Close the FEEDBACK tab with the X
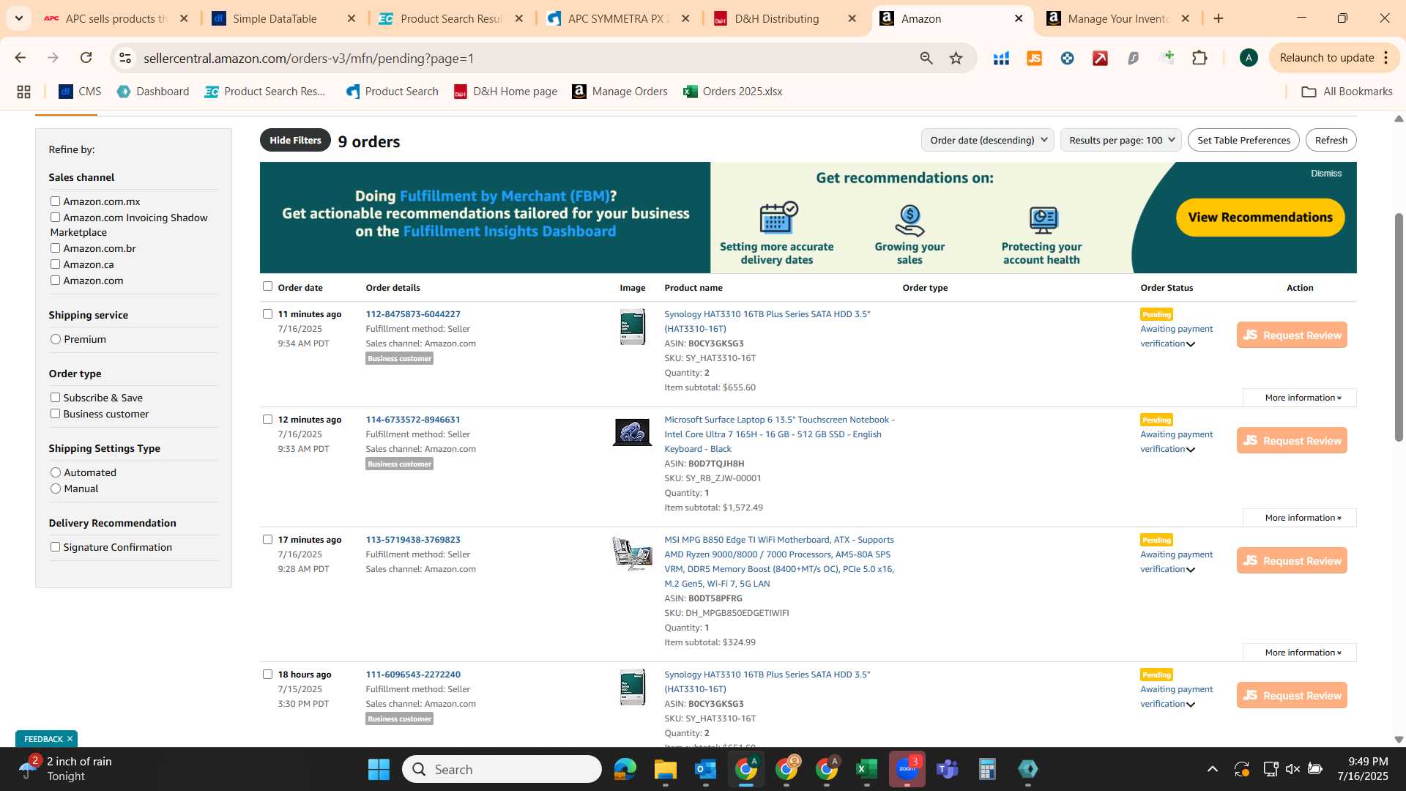 tap(70, 739)
